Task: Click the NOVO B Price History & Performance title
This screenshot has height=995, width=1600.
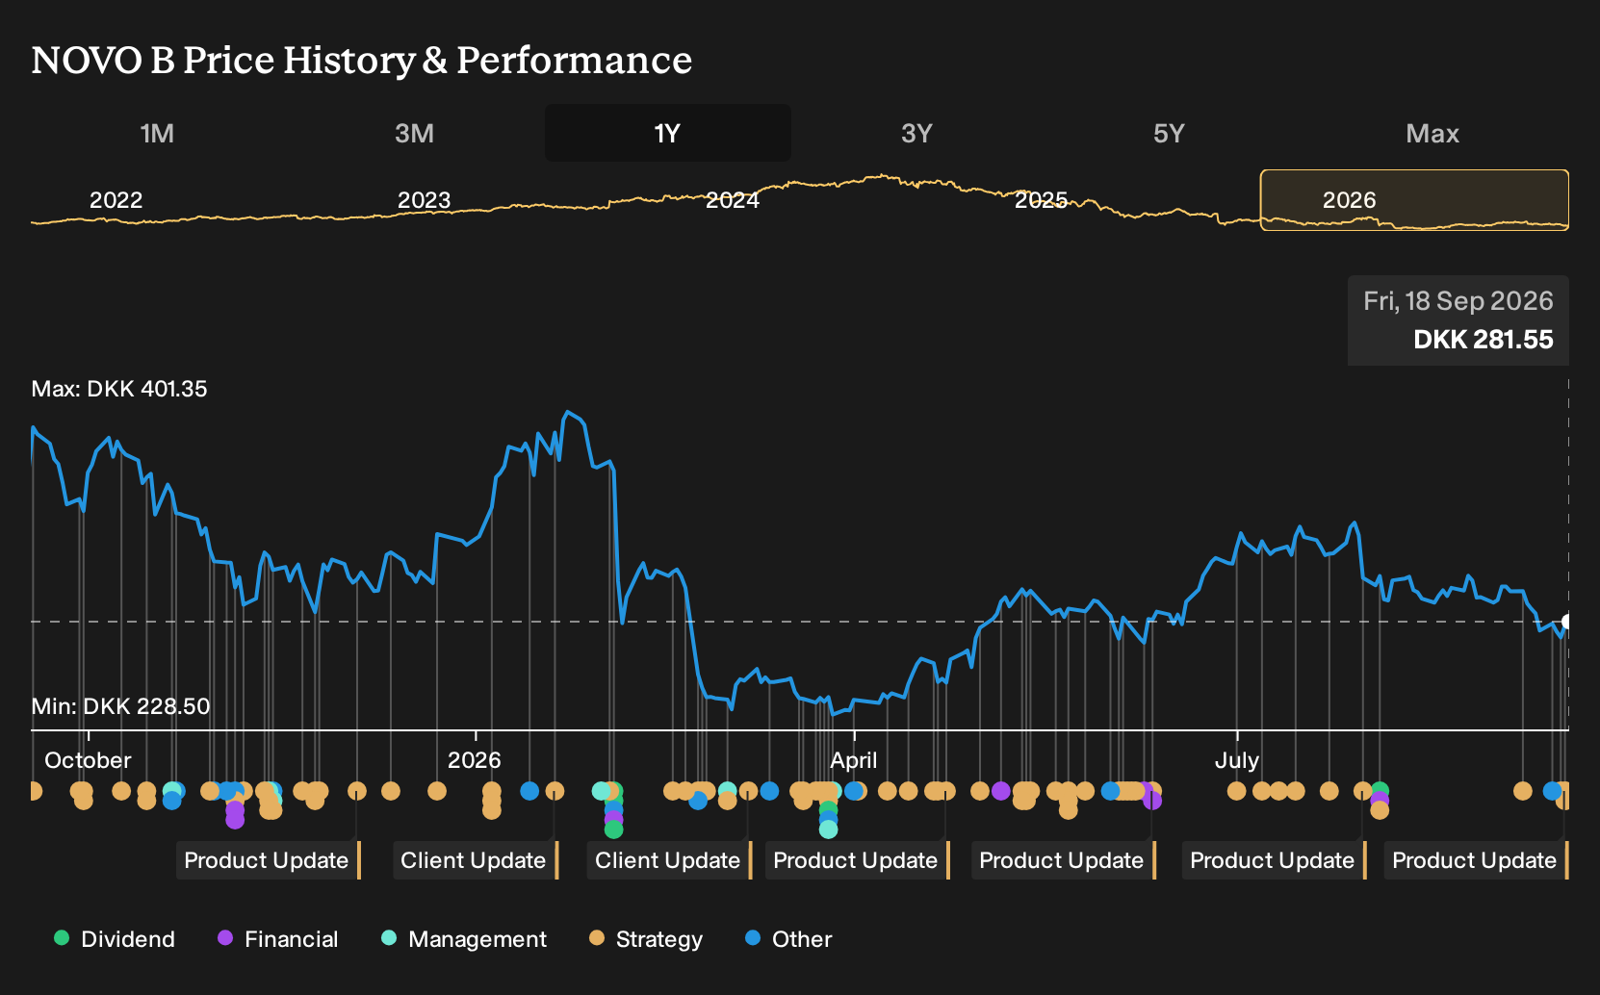Action: click(x=362, y=61)
